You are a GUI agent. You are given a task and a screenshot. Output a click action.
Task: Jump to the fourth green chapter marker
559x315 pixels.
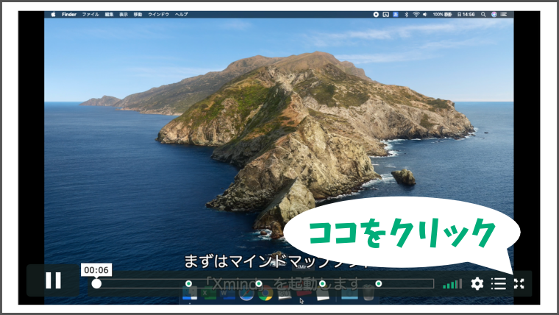click(379, 283)
